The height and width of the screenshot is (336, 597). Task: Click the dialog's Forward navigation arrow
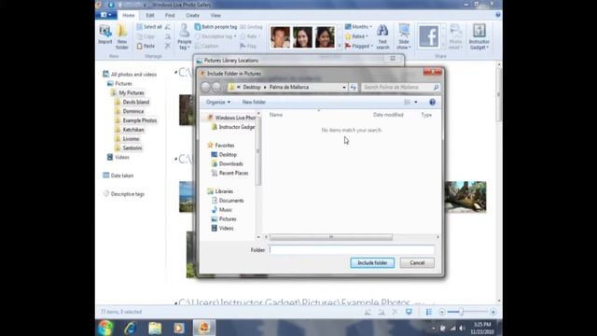tap(216, 87)
